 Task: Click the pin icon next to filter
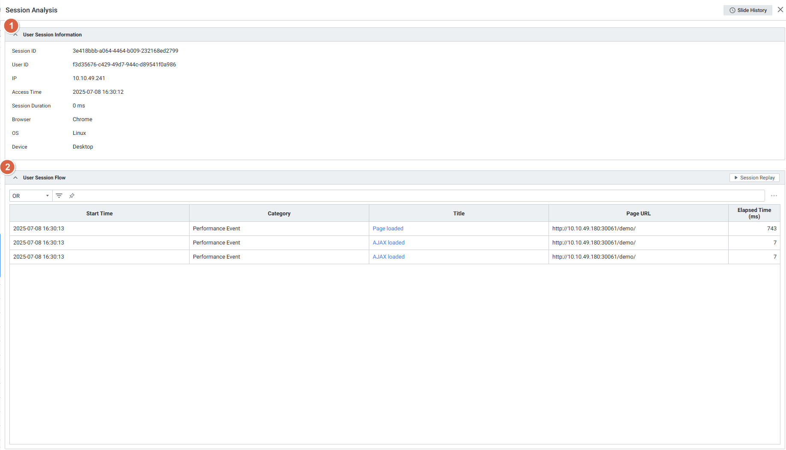pyautogui.click(x=72, y=196)
